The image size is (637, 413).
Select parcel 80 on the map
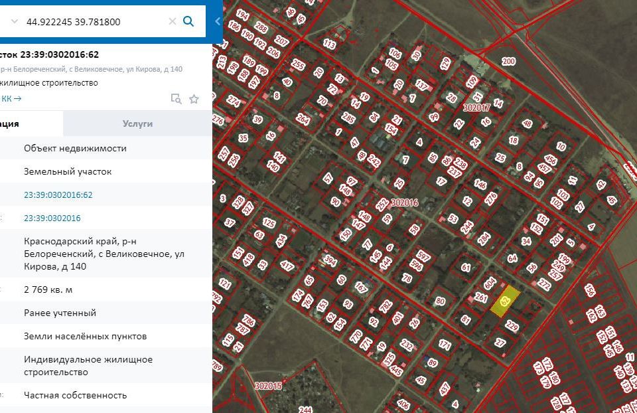point(439,301)
